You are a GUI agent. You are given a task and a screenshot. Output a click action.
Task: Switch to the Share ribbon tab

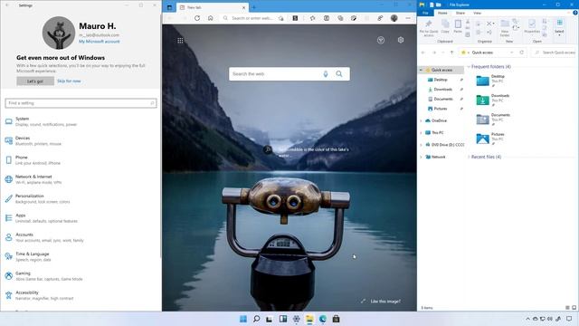coord(460,13)
